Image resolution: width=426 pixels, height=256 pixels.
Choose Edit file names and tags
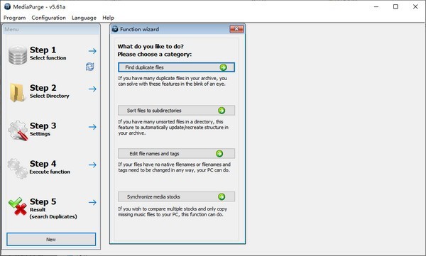(176, 154)
